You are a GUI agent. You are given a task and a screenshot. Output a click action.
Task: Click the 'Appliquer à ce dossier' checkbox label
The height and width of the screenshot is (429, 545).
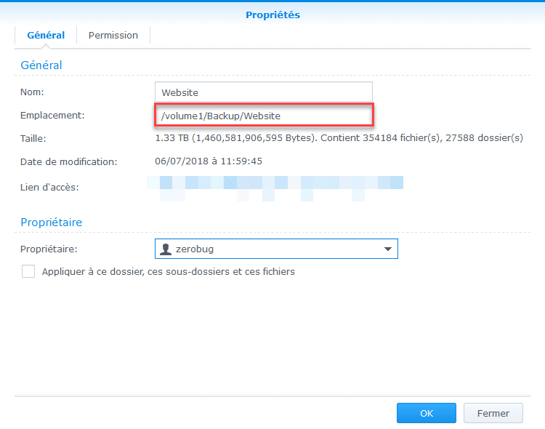168,272
